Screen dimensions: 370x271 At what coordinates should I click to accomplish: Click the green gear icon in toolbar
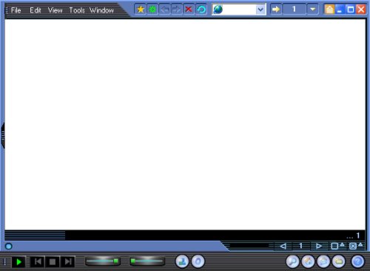tap(152, 10)
